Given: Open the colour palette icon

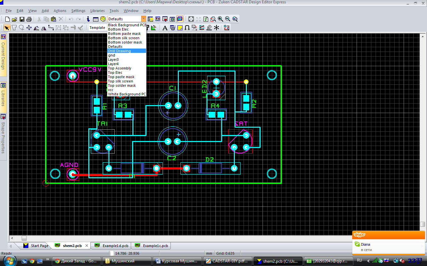Looking at the screenshot, I should (x=103, y=19).
